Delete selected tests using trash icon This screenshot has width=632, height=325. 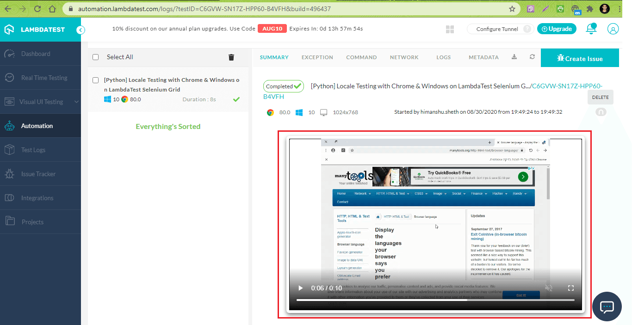[x=231, y=57]
